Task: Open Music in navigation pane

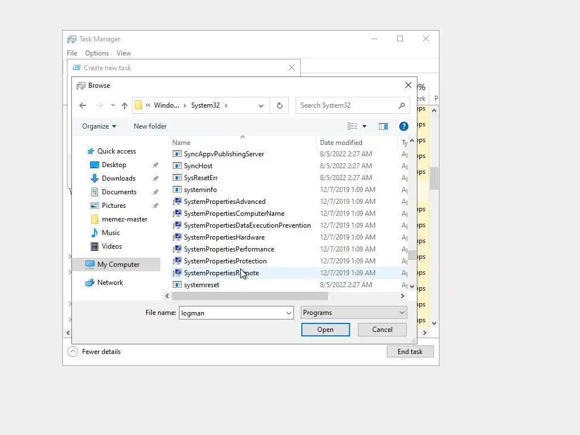Action: tap(110, 233)
